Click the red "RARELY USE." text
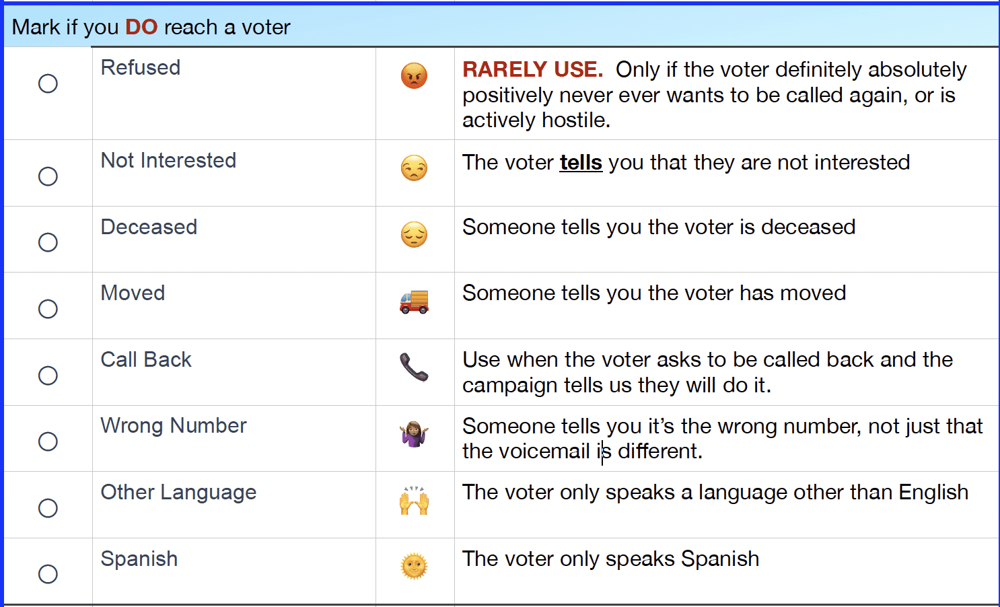1000x607 pixels. (532, 69)
